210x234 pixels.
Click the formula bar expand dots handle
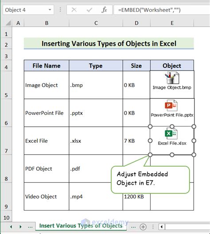tap(60, 10)
